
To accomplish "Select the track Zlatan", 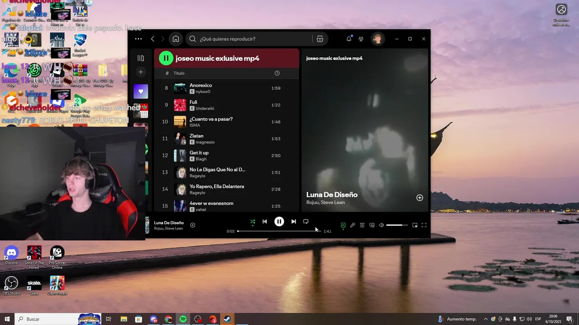I will pyautogui.click(x=227, y=139).
